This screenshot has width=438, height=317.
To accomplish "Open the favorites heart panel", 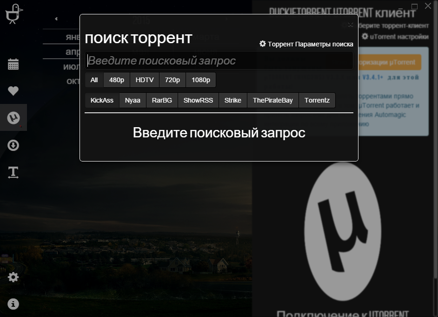I will pos(13,91).
